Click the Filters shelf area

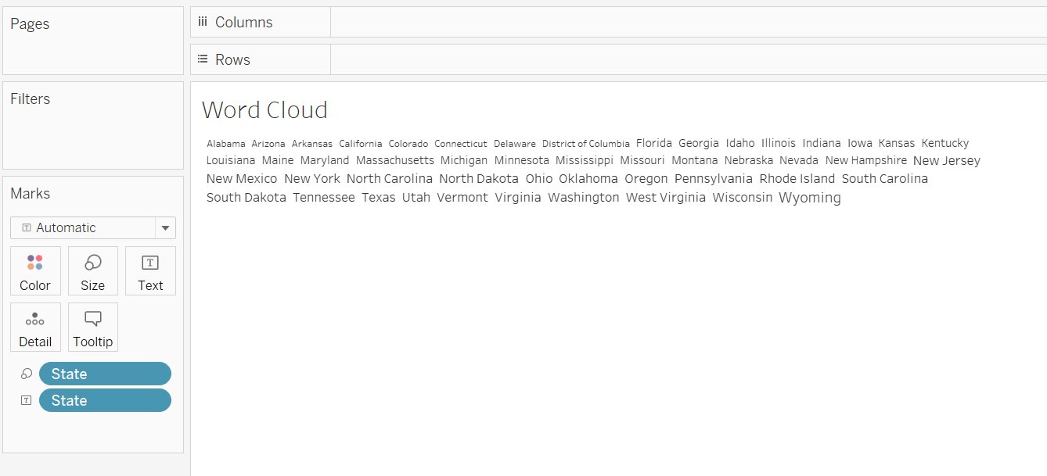pyautogui.click(x=92, y=125)
